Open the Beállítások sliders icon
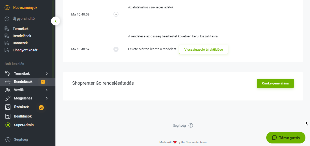Viewport: 310px width, 146px height. [x=8, y=116]
